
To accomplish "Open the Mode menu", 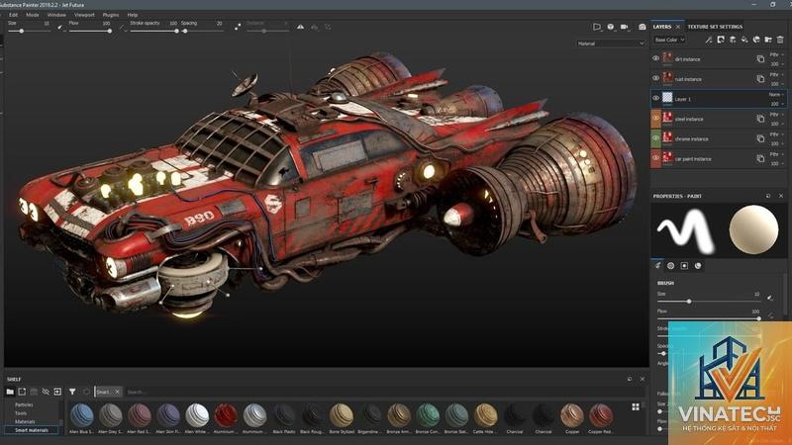I will point(33,15).
